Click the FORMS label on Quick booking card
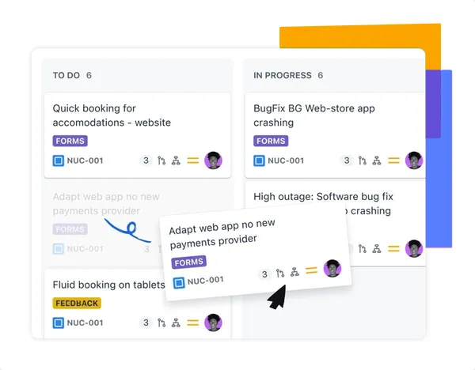475x370 pixels. tap(70, 142)
